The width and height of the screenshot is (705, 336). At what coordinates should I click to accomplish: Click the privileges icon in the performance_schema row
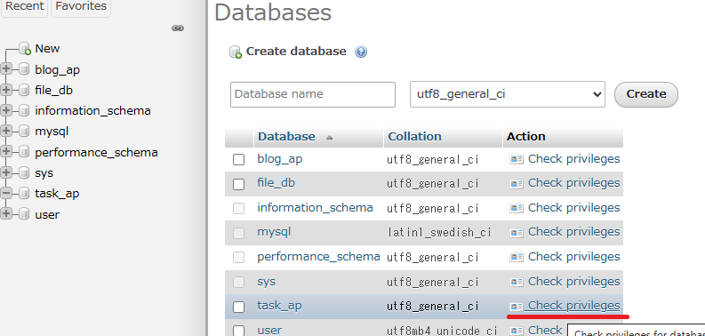pyautogui.click(x=517, y=257)
